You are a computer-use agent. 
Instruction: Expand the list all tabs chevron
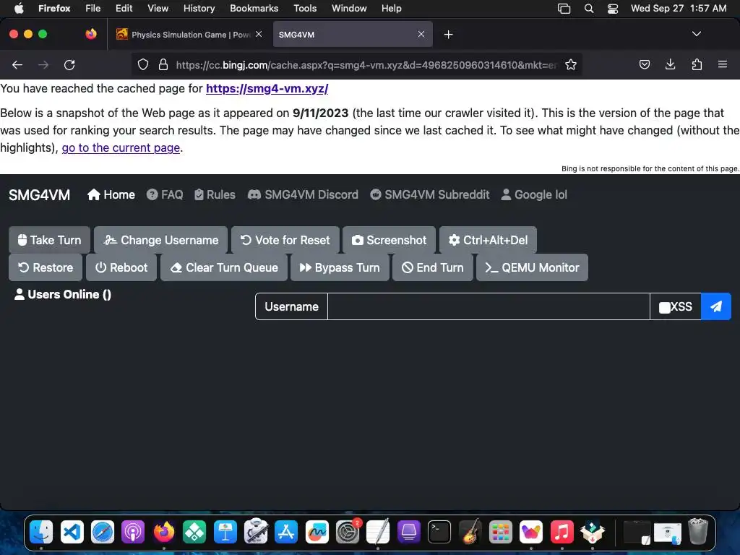tap(696, 34)
